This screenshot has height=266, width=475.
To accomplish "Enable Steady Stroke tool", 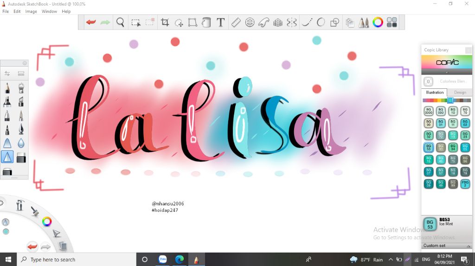I will (x=307, y=22).
